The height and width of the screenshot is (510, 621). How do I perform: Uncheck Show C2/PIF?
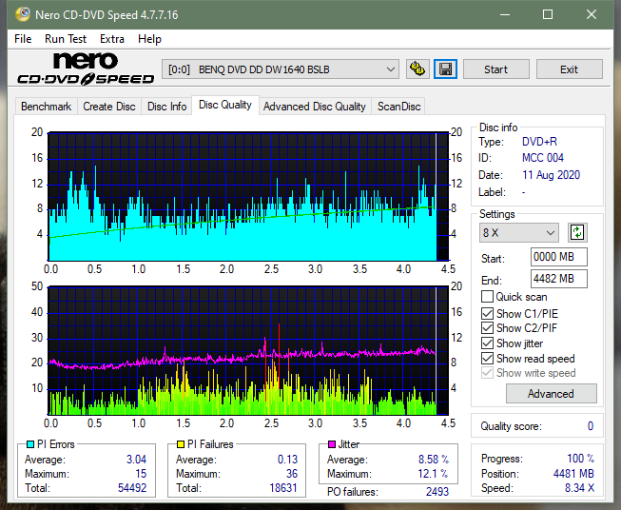click(x=487, y=328)
